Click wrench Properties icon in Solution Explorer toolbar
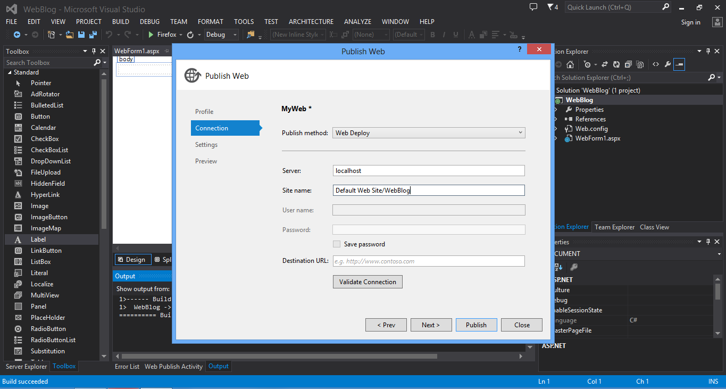This screenshot has width=726, height=389. [x=667, y=64]
